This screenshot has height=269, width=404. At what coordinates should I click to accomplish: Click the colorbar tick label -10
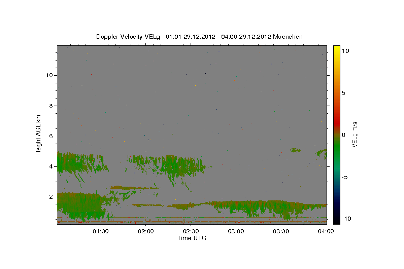pyautogui.click(x=347, y=219)
